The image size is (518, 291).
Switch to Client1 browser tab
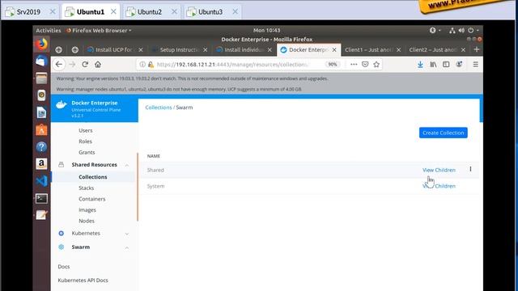(368, 50)
